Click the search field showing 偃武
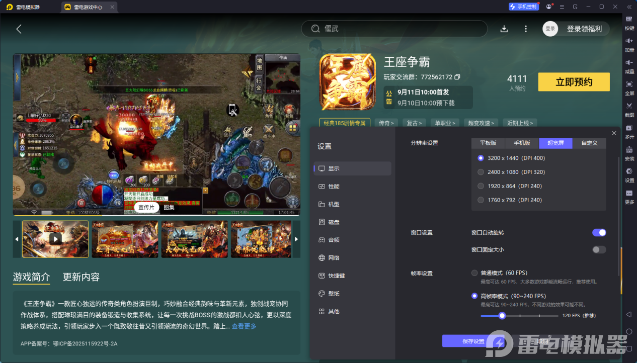The image size is (637, 363). pos(394,29)
